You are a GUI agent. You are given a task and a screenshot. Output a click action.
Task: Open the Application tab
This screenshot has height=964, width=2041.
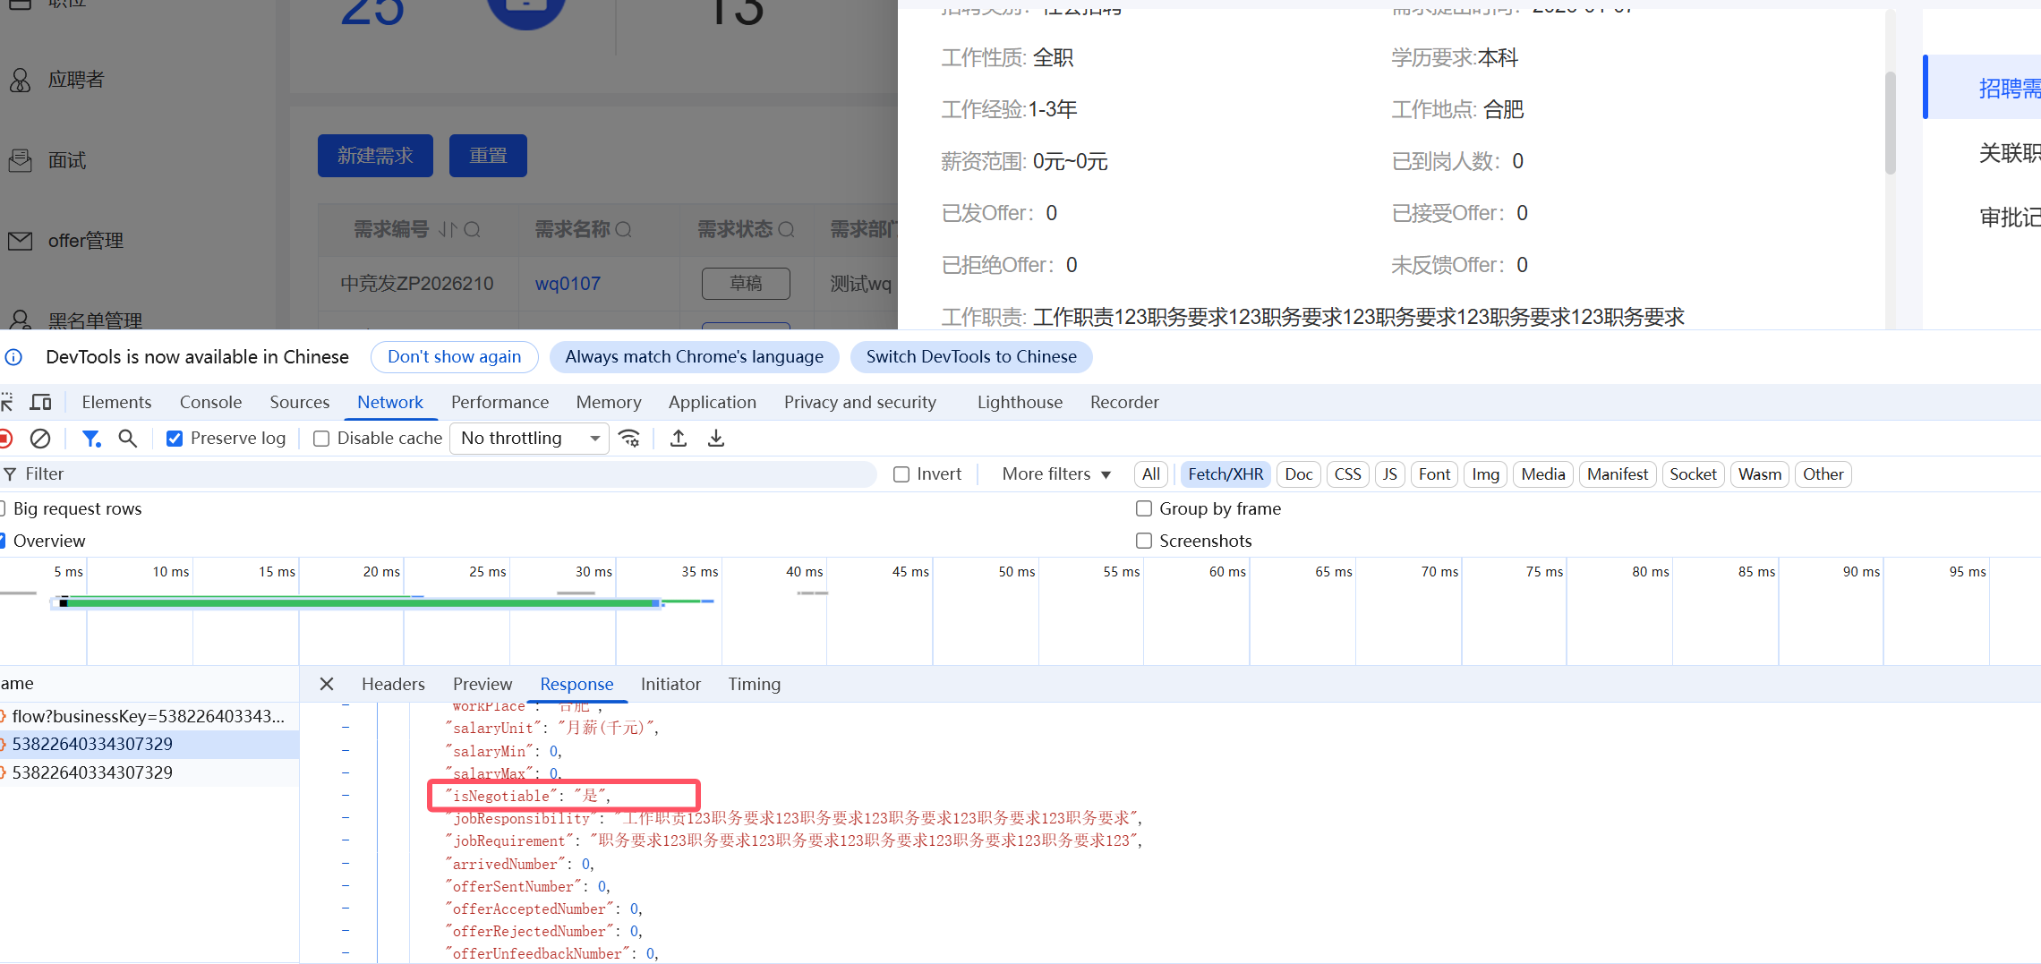(713, 402)
